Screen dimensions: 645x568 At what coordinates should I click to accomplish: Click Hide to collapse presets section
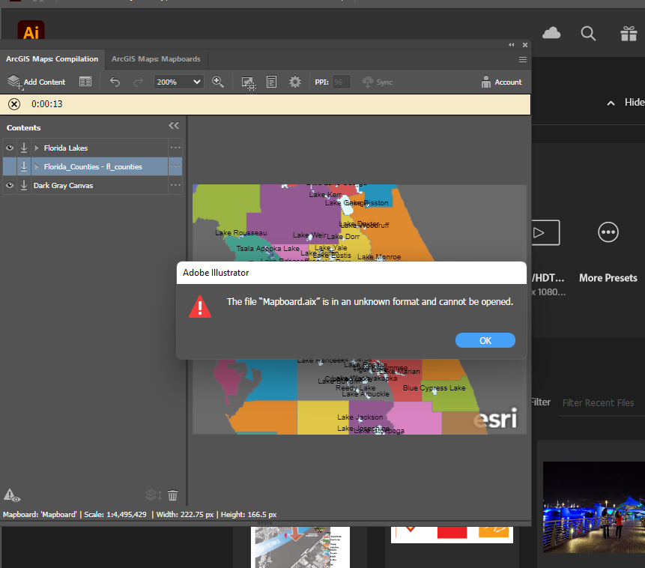click(626, 103)
